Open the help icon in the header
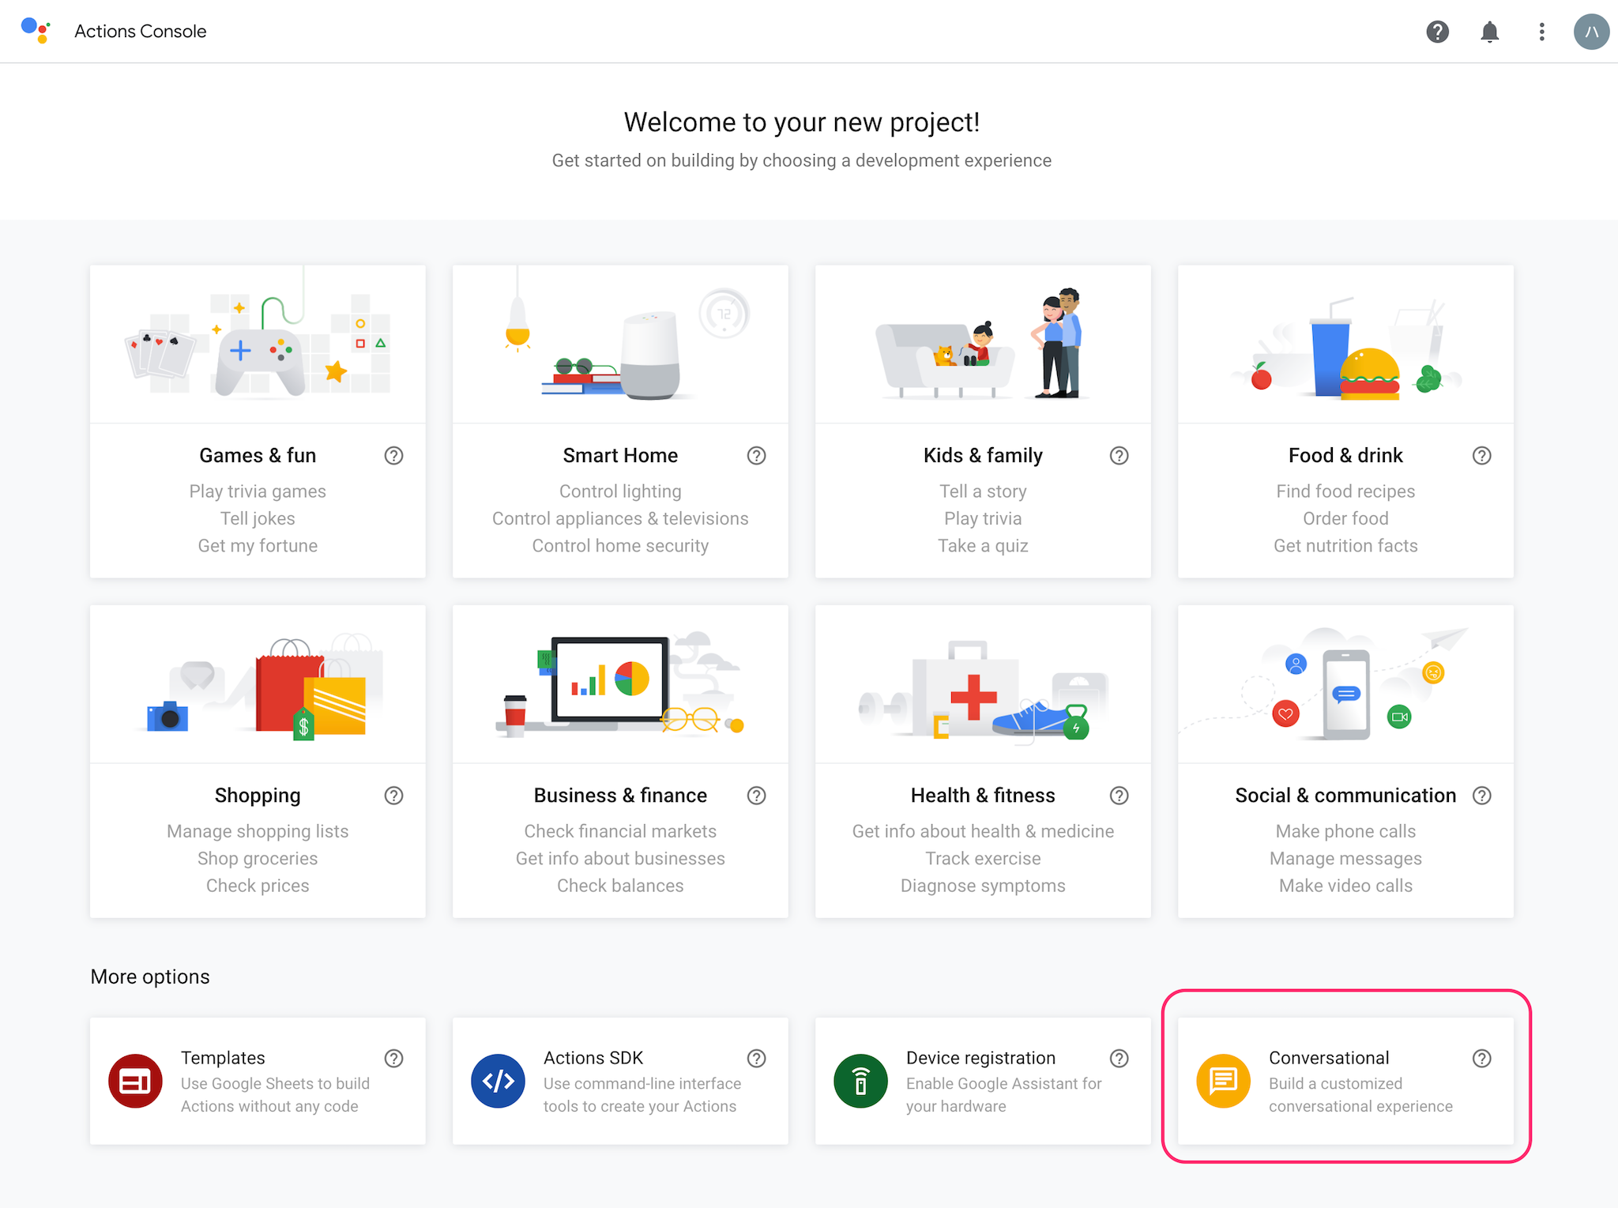This screenshot has width=1618, height=1208. [1437, 32]
